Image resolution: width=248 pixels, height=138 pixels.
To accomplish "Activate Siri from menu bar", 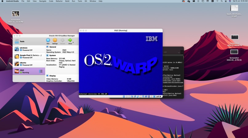I will pos(230,1).
